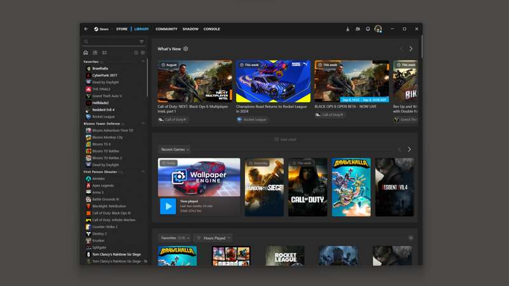Open the library filter options icon
509x286 pixels.
(x=142, y=41)
